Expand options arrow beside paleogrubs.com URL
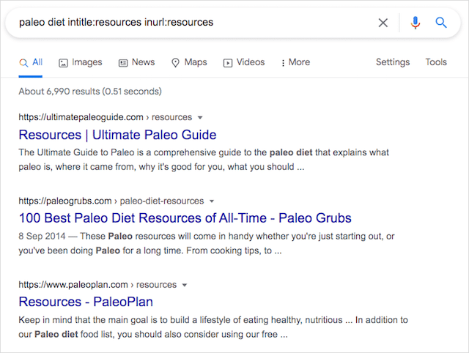This screenshot has width=469, height=353. point(212,201)
